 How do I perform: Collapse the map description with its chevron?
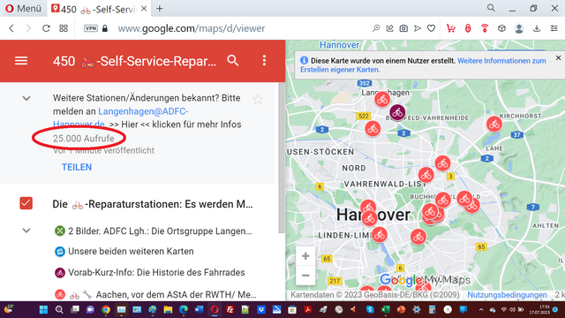pos(26,98)
